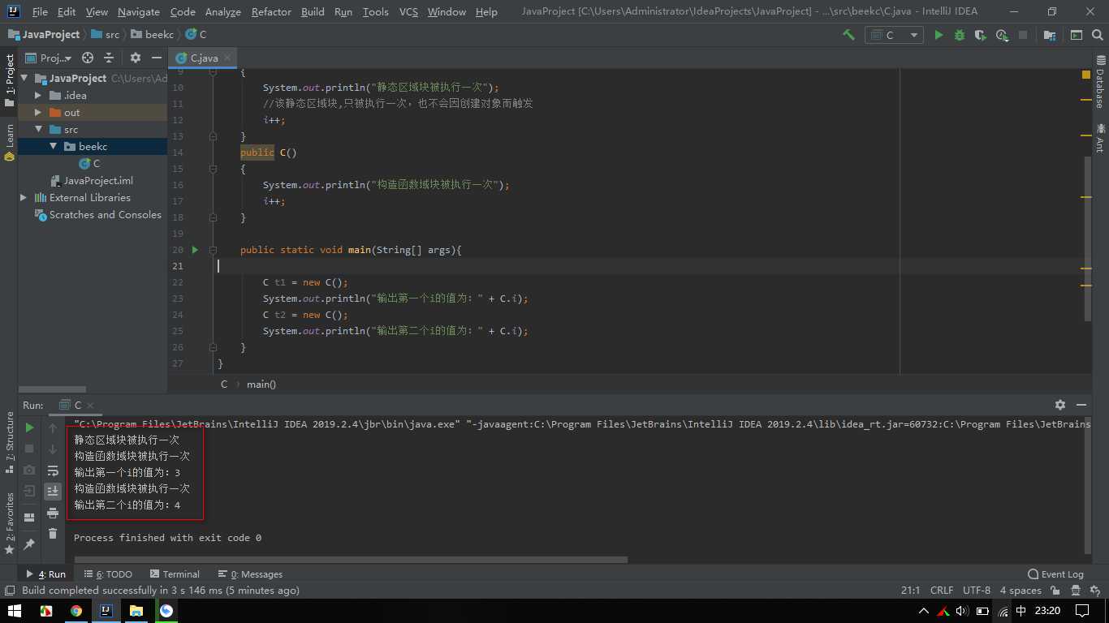
Task: Click the Run Anything icon in toolbar
Action: tap(1077, 35)
